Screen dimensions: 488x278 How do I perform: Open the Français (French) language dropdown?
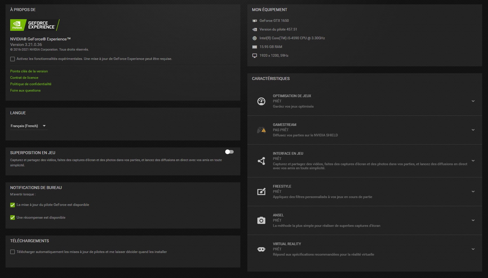(x=29, y=126)
